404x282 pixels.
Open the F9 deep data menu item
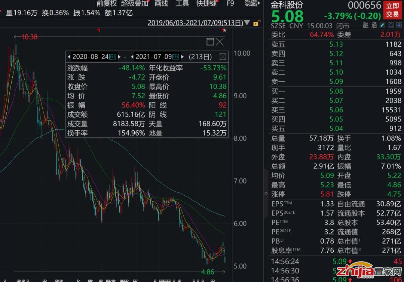point(230,3)
